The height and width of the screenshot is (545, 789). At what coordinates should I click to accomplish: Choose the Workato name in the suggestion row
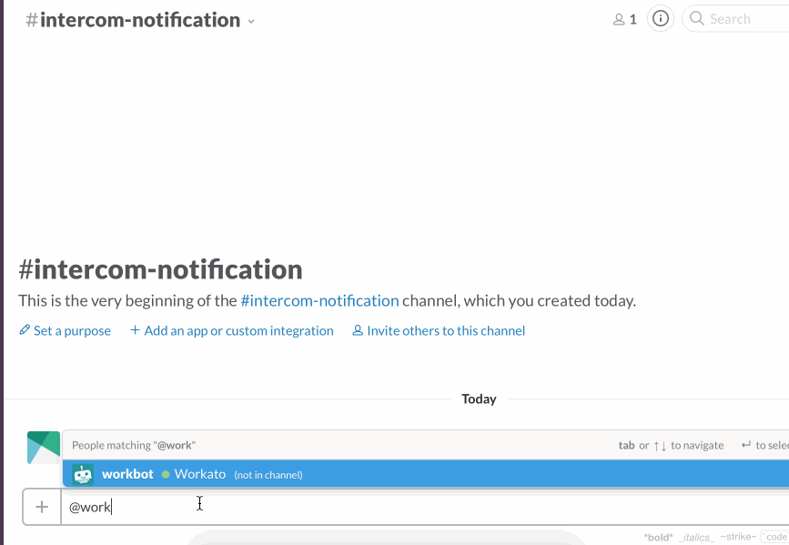click(200, 474)
